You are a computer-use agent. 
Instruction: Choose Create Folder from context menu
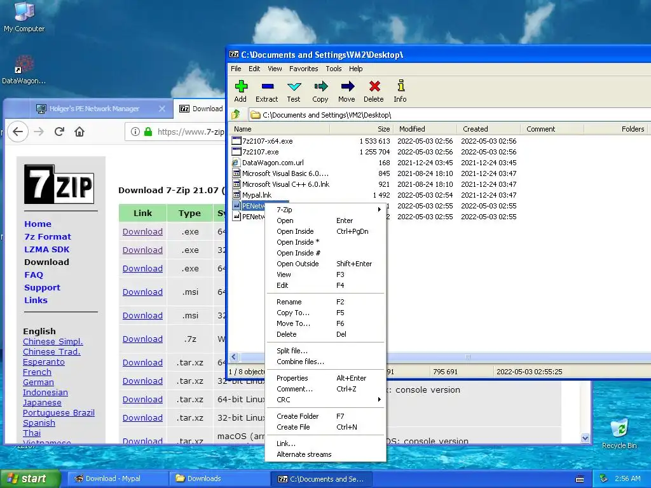[x=326, y=416]
